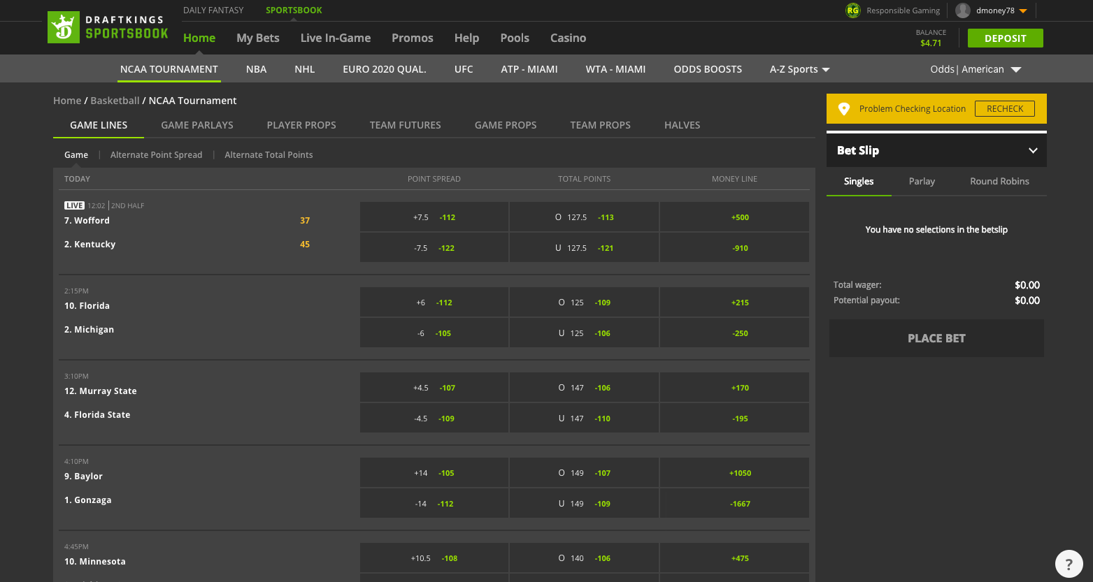The width and height of the screenshot is (1093, 582).
Task: Switch to TEAM FUTURES tab
Action: [406, 125]
